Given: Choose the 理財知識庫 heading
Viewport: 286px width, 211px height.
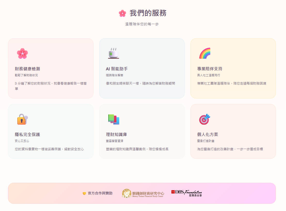Looking at the screenshot, I should click(x=116, y=134).
